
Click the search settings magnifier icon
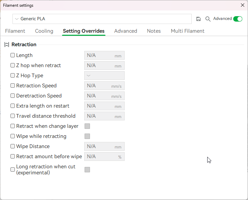pyautogui.click(x=208, y=19)
